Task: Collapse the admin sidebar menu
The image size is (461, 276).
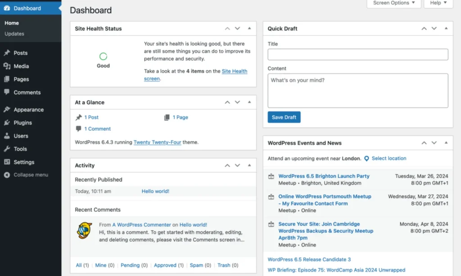Action: coord(26,175)
